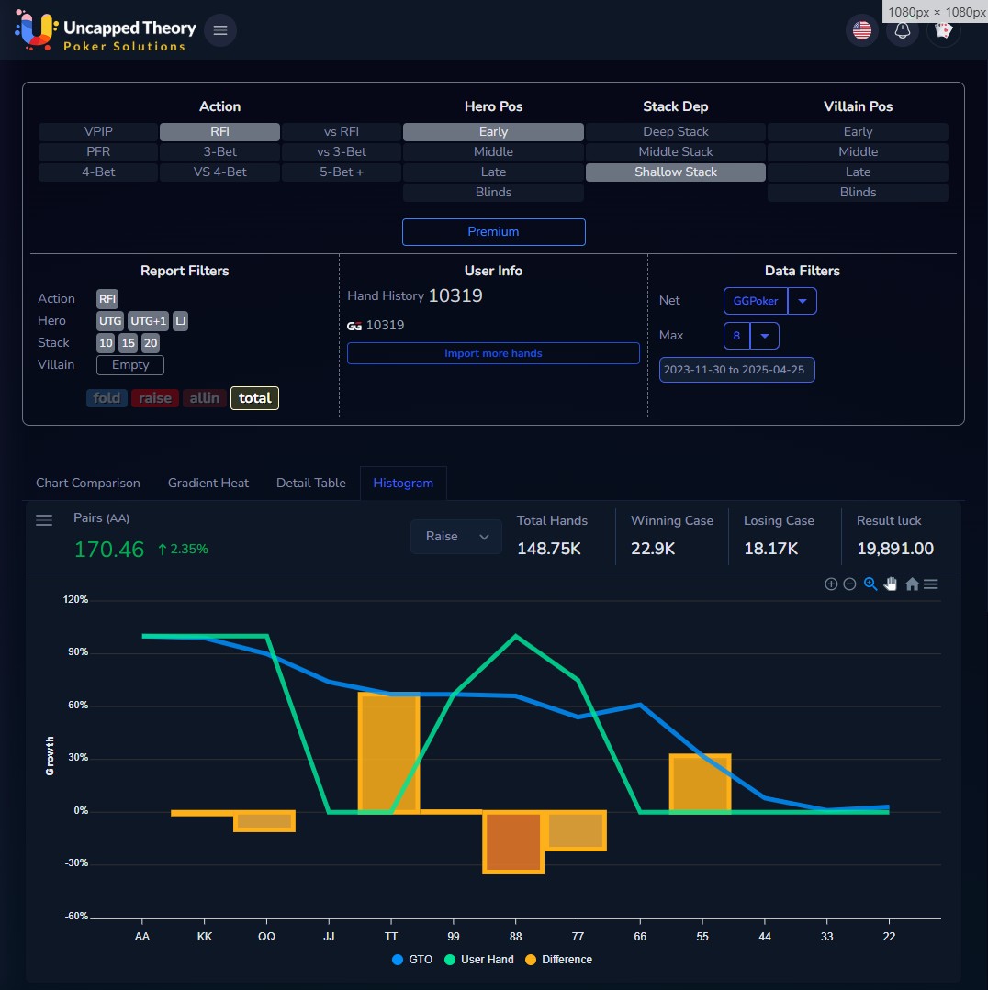The image size is (988, 990).
Task: Expand the GGPoker network dropdown
Action: click(803, 301)
